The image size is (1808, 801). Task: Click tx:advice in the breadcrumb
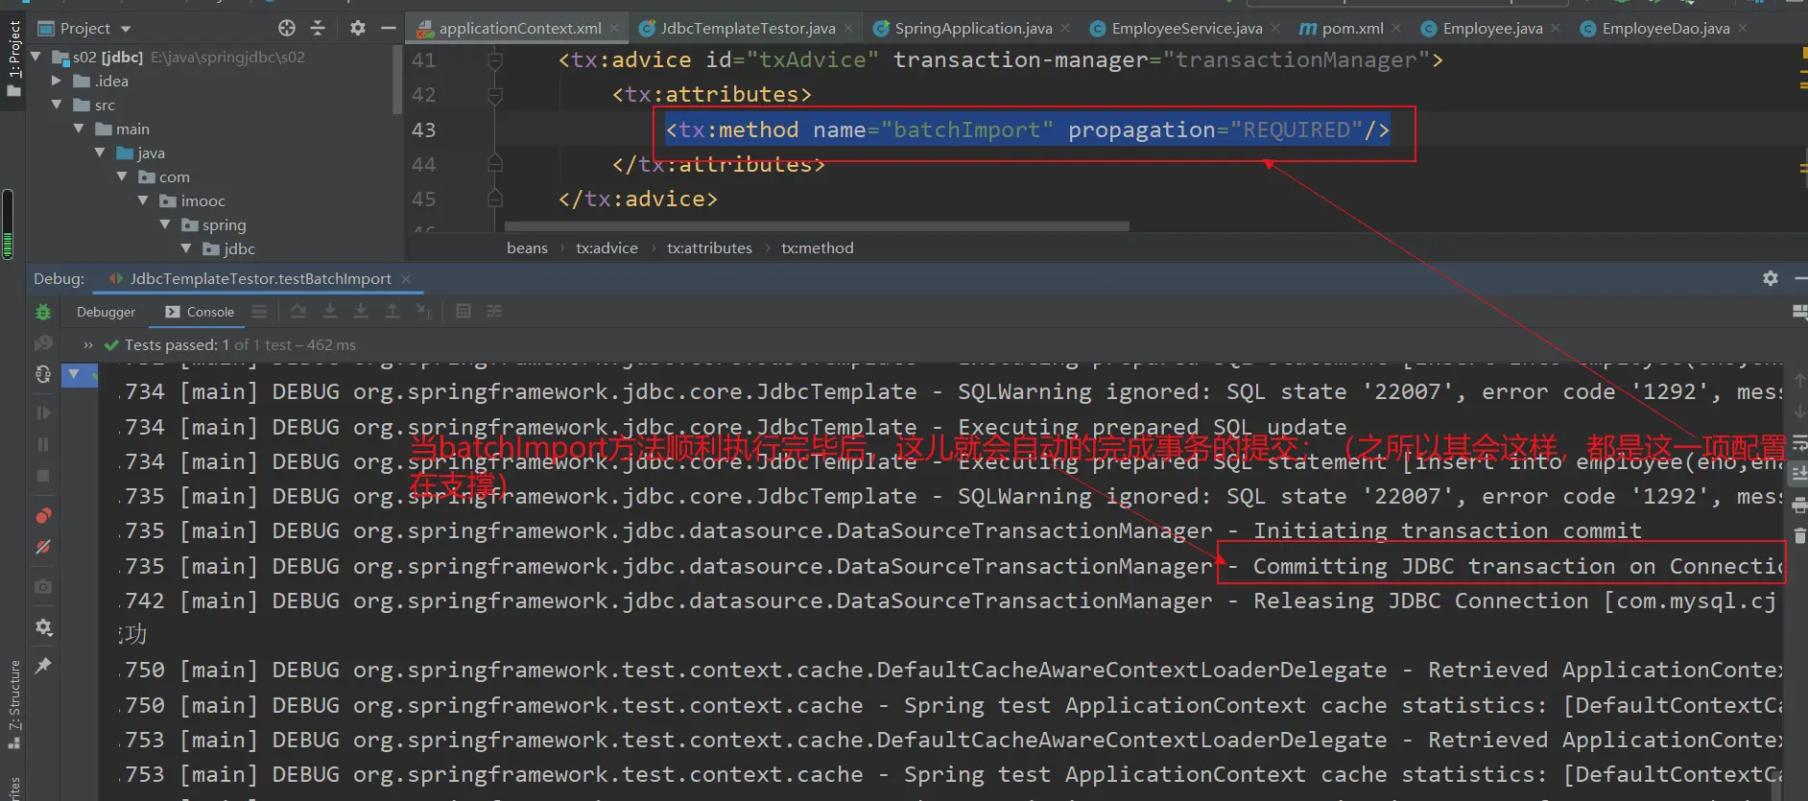[x=607, y=247]
